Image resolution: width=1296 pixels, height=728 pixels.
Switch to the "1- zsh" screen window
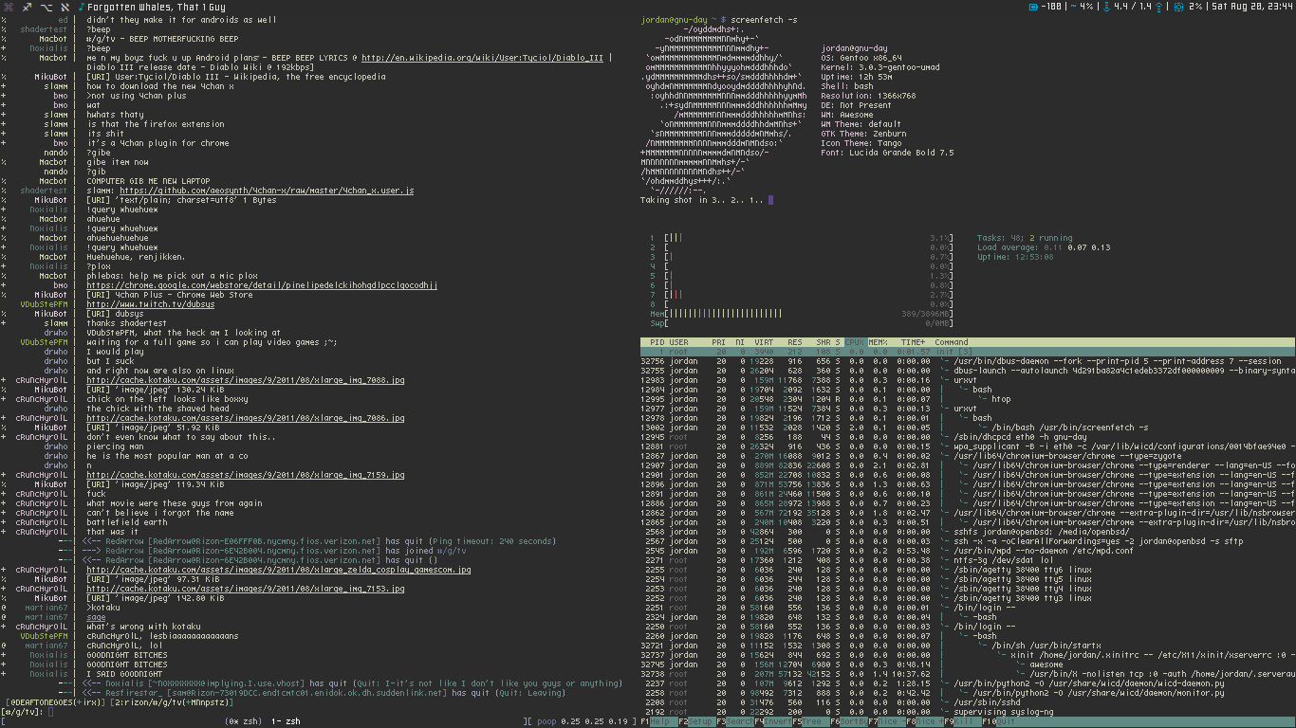coord(287,721)
